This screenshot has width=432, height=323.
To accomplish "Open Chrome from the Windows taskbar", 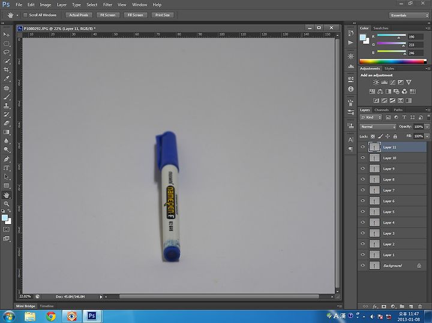I will click(50, 316).
